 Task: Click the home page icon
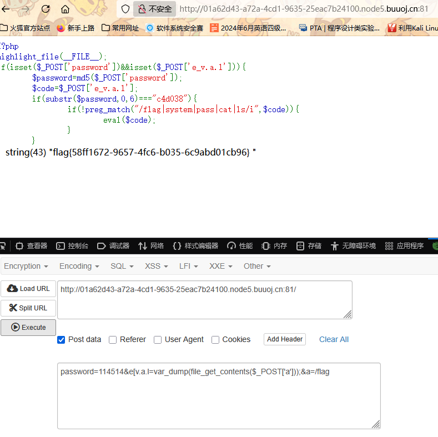[x=65, y=9]
